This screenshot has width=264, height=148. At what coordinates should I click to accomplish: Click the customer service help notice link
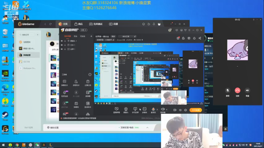80,118
